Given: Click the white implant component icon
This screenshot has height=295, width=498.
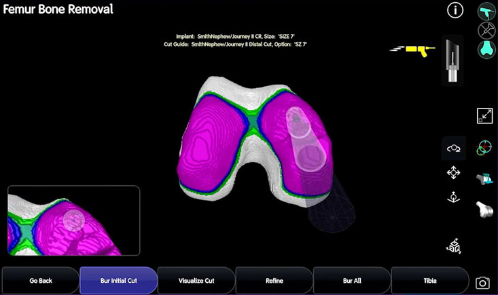Looking at the screenshot, I should click(484, 210).
